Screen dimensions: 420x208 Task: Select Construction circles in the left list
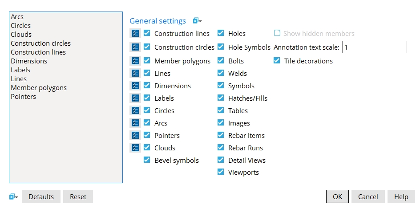[40, 43]
